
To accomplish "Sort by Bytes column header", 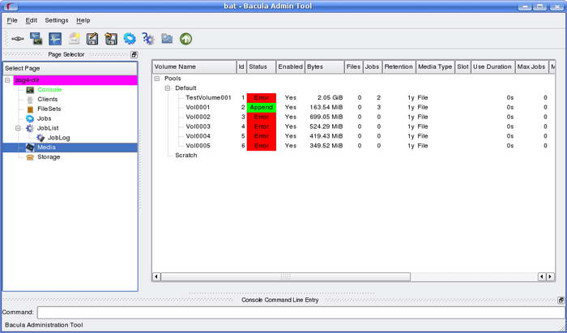I will 325,67.
